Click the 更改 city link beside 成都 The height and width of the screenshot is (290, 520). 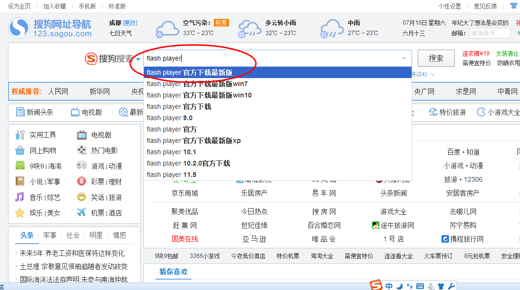point(130,23)
